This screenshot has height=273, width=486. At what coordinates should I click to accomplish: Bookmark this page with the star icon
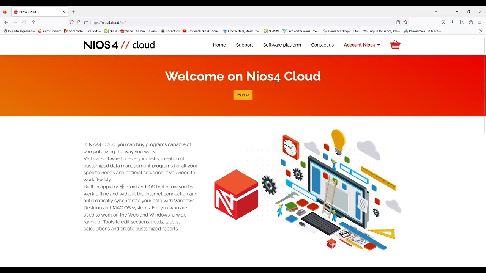coord(405,22)
